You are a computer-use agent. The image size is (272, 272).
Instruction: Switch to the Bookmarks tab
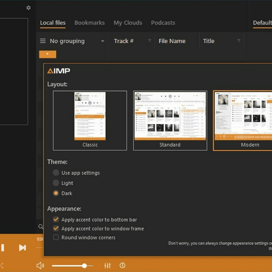pyautogui.click(x=89, y=23)
